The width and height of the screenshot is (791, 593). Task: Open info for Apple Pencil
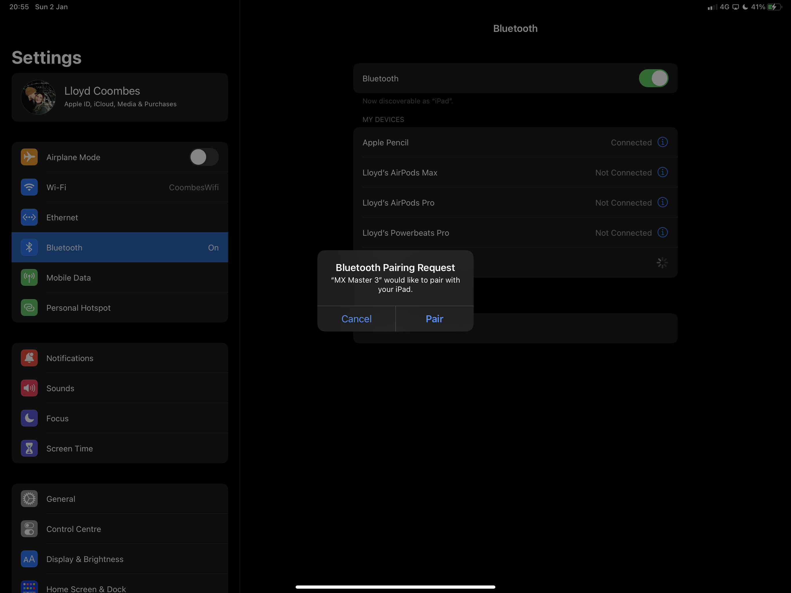pyautogui.click(x=662, y=142)
